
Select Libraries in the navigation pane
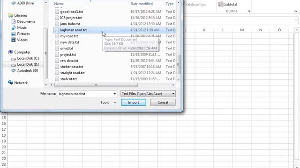21,15
